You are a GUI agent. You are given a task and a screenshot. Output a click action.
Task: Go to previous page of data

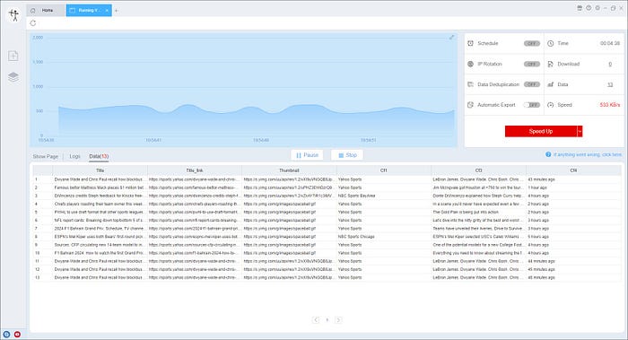[x=316, y=319]
